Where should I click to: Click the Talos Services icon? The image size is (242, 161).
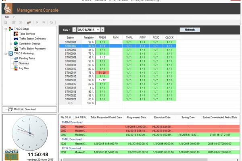coord(16,34)
